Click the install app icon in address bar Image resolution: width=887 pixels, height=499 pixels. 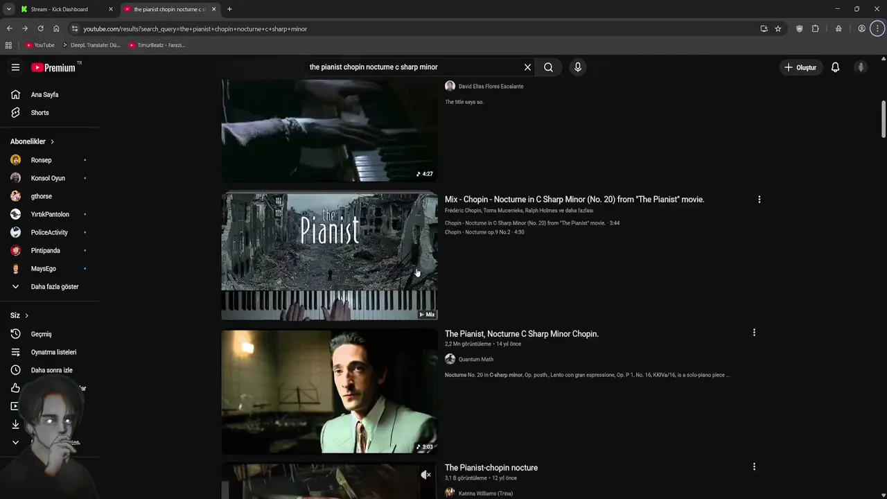(764, 28)
